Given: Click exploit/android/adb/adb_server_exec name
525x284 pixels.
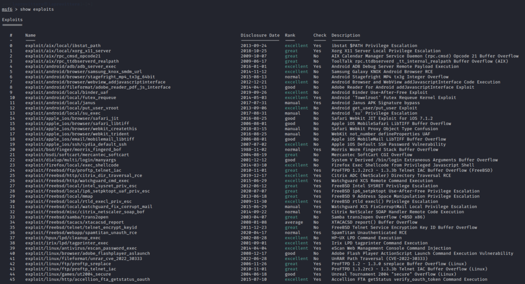Looking at the screenshot, I should click(71, 66).
